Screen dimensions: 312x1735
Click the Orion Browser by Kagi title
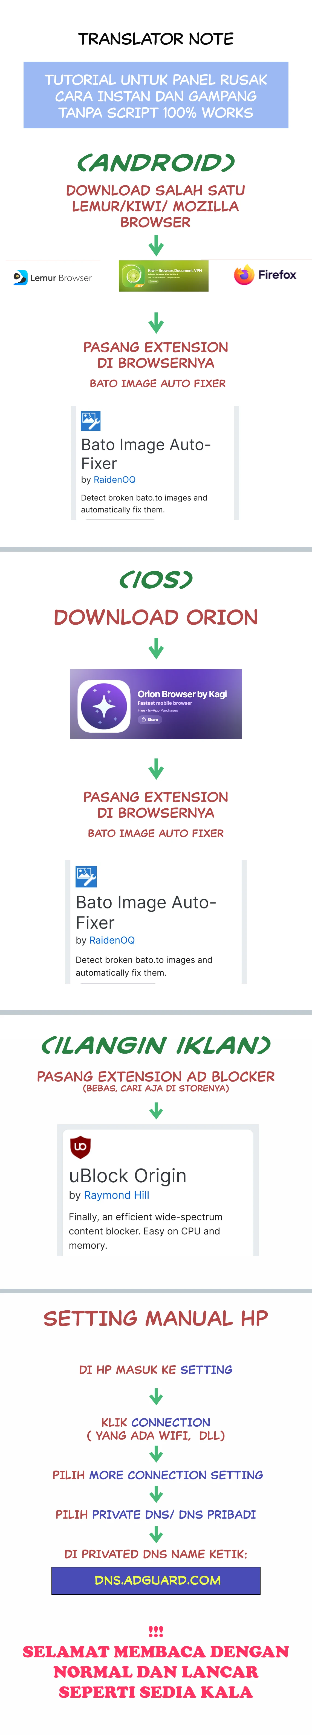click(x=182, y=694)
